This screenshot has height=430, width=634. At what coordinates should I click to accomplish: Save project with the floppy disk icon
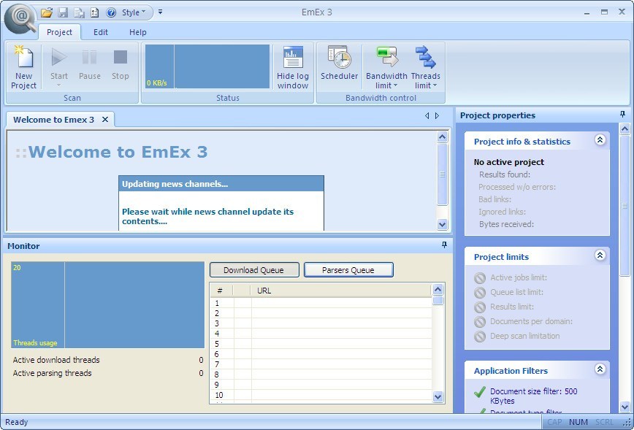[63, 12]
